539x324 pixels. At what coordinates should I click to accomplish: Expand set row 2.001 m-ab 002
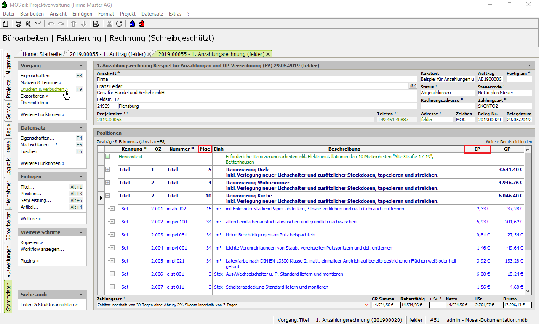click(x=112, y=209)
